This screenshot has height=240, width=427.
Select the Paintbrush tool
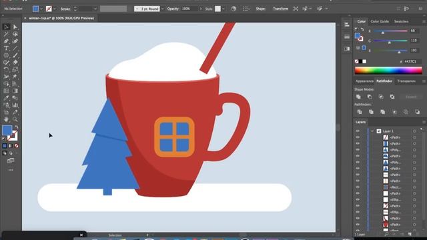point(15,55)
